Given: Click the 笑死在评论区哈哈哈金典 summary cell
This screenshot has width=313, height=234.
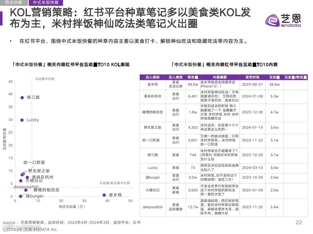Looking at the screenshot, I should click(x=220, y=168).
